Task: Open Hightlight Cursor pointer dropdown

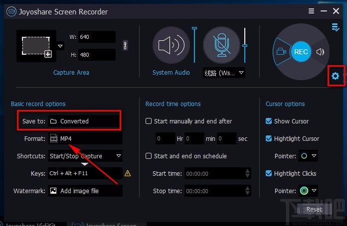Action: tap(314, 156)
